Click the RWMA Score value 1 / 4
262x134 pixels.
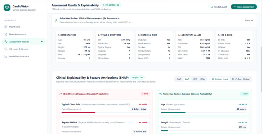[247, 44]
